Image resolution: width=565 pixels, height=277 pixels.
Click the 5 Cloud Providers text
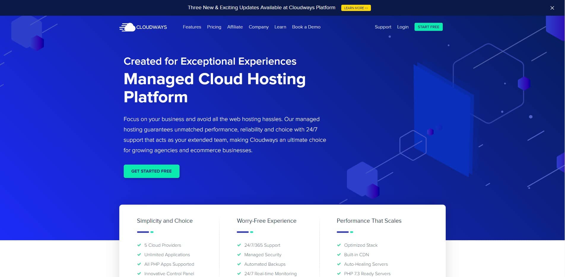tap(163, 245)
